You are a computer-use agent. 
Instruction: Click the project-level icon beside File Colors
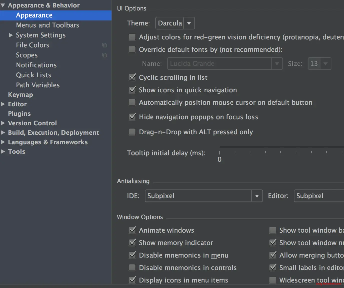click(104, 45)
